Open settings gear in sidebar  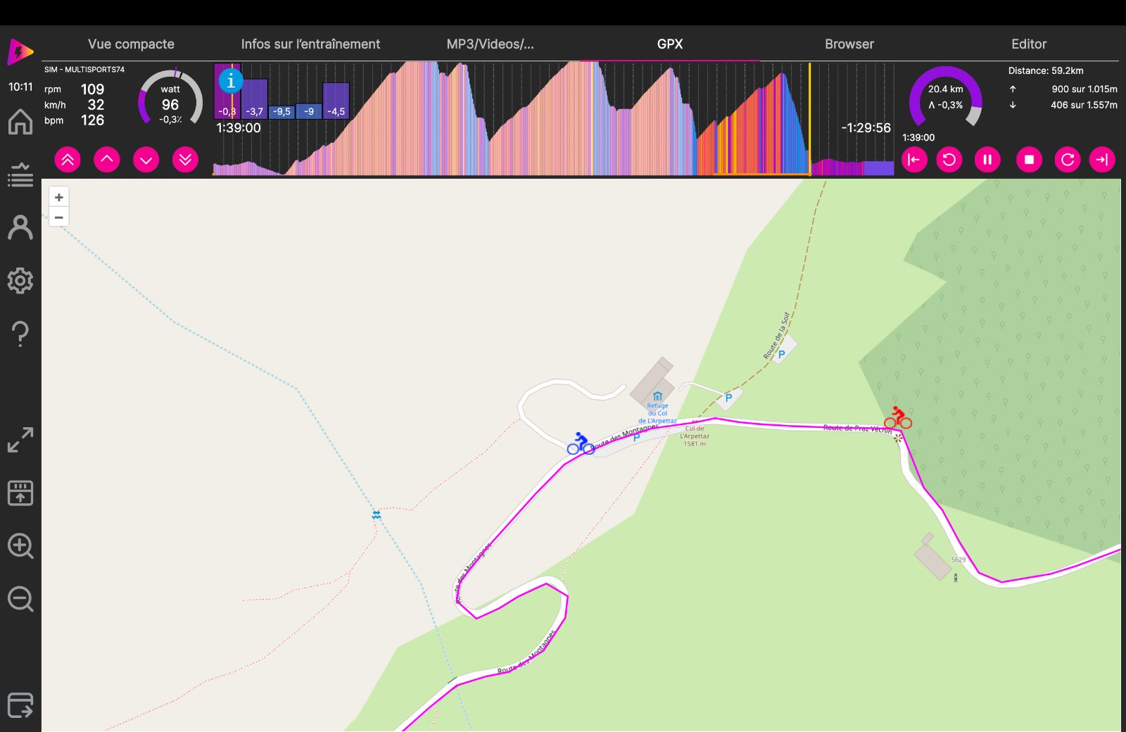point(20,280)
